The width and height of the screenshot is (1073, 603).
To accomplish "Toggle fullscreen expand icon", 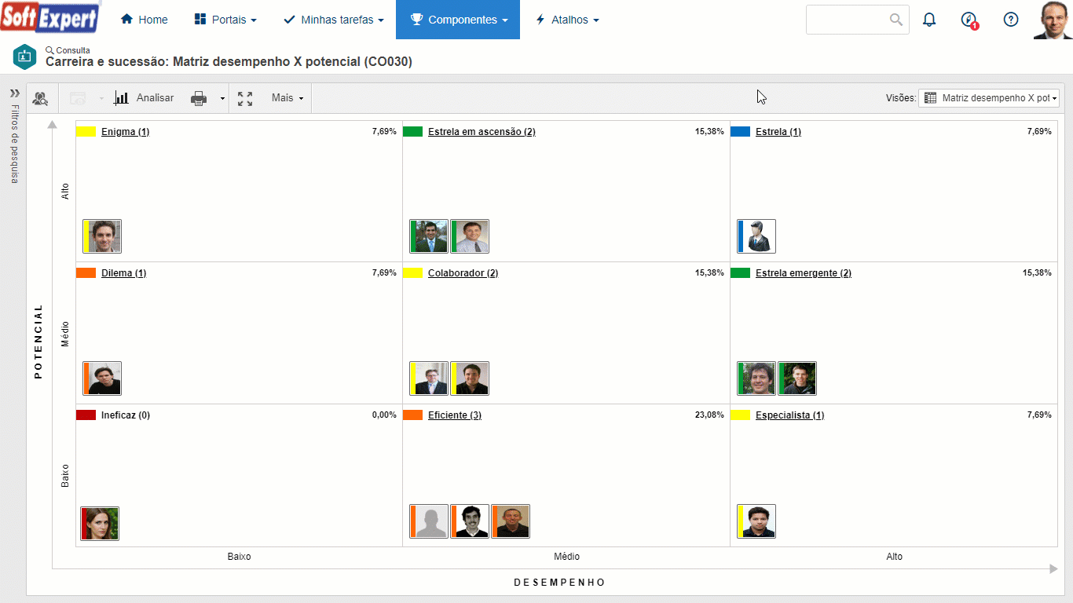I will 245,98.
